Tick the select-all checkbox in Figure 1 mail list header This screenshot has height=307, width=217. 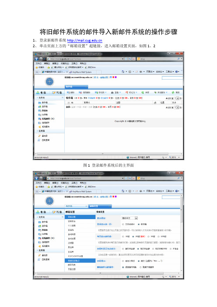pyautogui.click(x=69, y=103)
